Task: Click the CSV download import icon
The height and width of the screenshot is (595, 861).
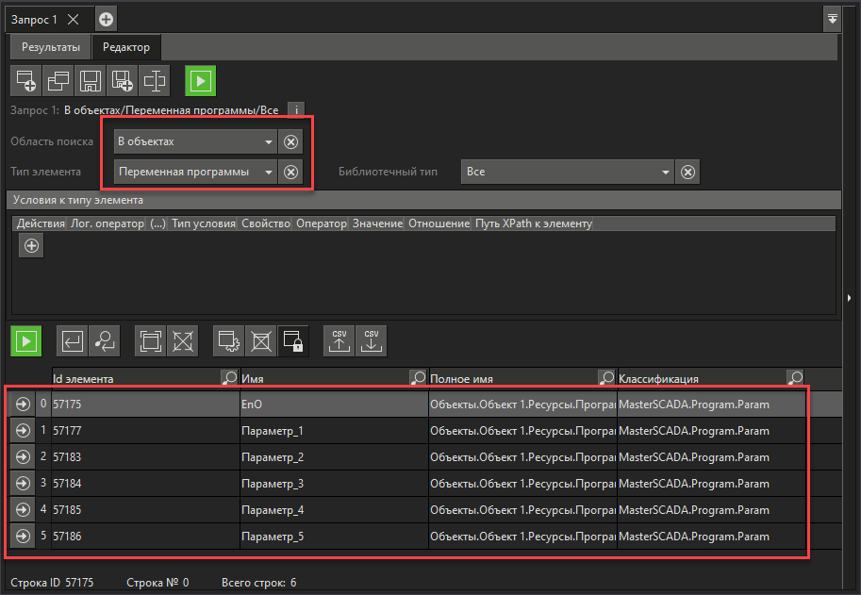Action: pos(372,340)
